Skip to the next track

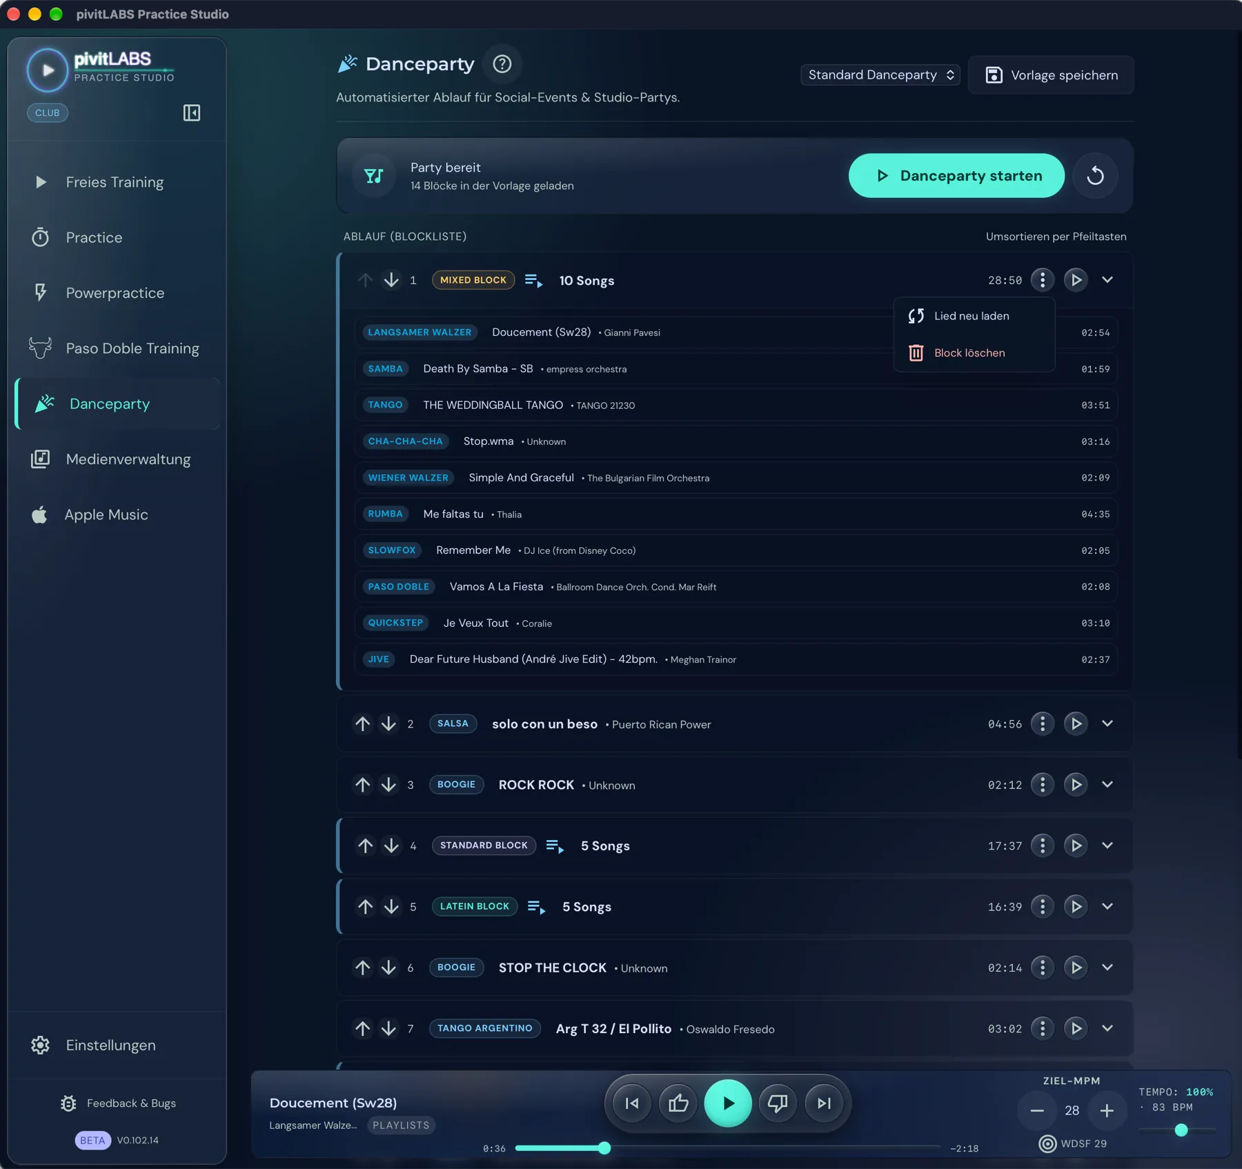coord(824,1103)
